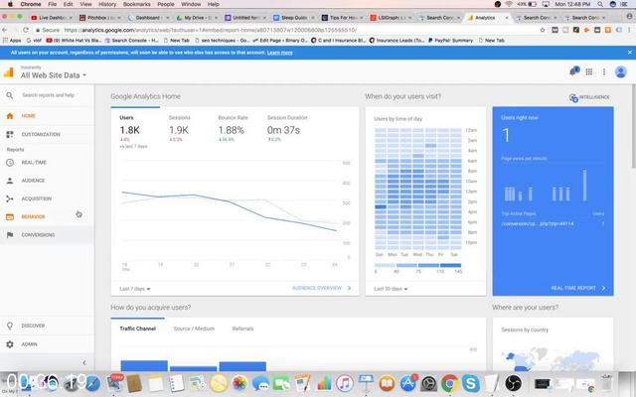The width and height of the screenshot is (636, 397).
Task: Open the Last 7 days date range dropdown
Action: pos(135,289)
